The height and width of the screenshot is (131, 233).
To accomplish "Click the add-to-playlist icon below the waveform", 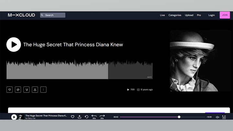I will pos(27,90).
